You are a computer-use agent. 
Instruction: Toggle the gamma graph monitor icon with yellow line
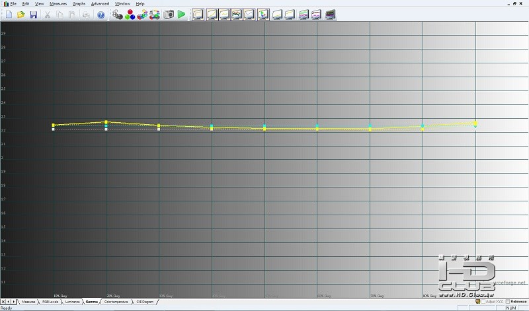point(224,15)
